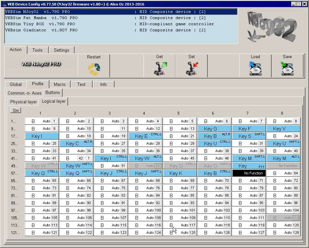309x248 pixels.
Task: Click the Key J CTRL.L cell
Action: point(111,173)
